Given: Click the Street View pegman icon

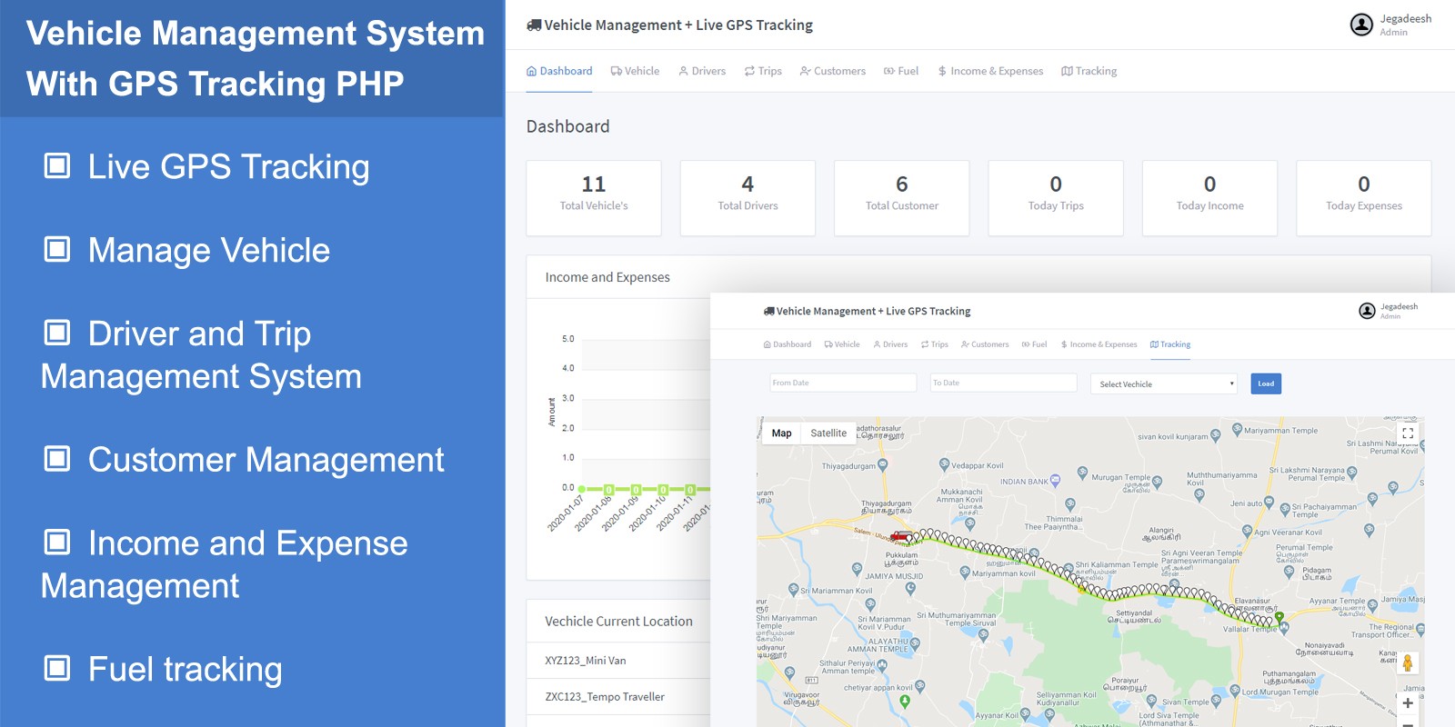Looking at the screenshot, I should point(1408,663).
